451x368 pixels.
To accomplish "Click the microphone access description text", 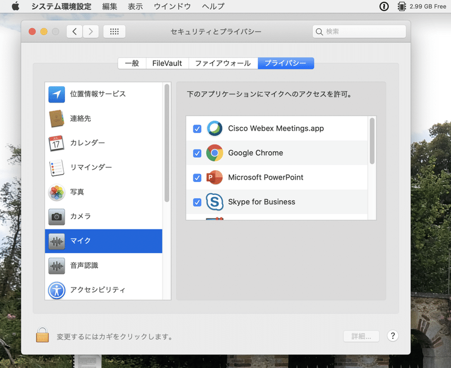I will [270, 94].
